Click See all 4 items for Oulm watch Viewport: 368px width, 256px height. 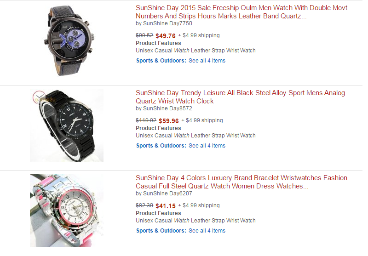(x=207, y=61)
